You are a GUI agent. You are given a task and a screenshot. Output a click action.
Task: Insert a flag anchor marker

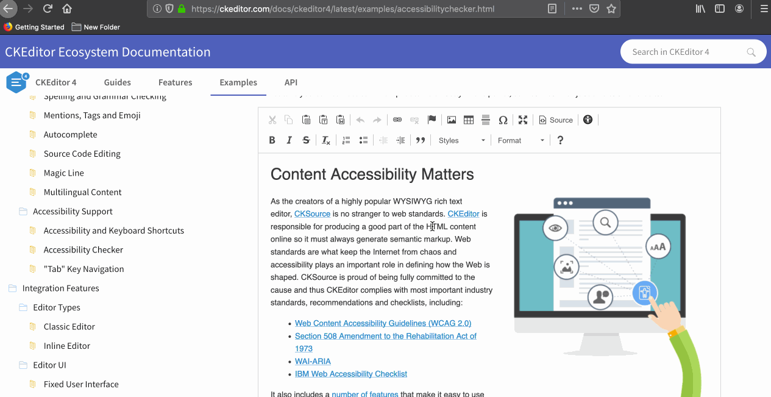point(432,120)
